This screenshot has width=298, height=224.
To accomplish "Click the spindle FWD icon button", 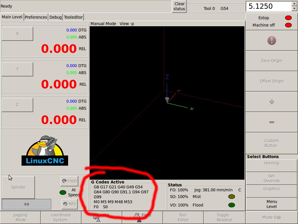I will pos(69,181).
